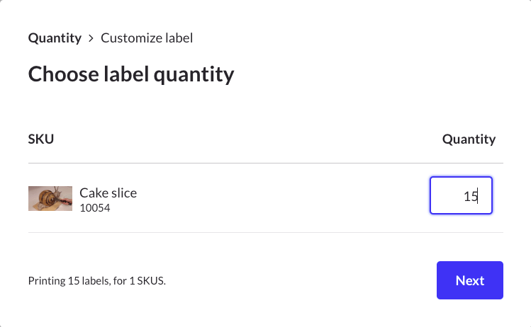Click empty space in the Cake slice row
The height and width of the screenshot is (327, 531).
coord(284,198)
